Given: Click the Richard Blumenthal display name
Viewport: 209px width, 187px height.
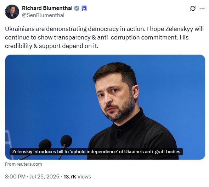Looking at the screenshot, I should pos(47,8).
